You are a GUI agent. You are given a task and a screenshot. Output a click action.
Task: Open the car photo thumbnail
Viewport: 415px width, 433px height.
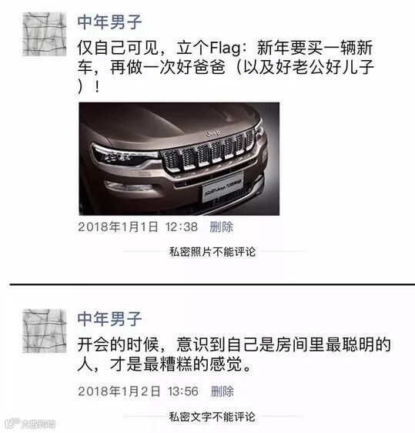click(x=179, y=159)
